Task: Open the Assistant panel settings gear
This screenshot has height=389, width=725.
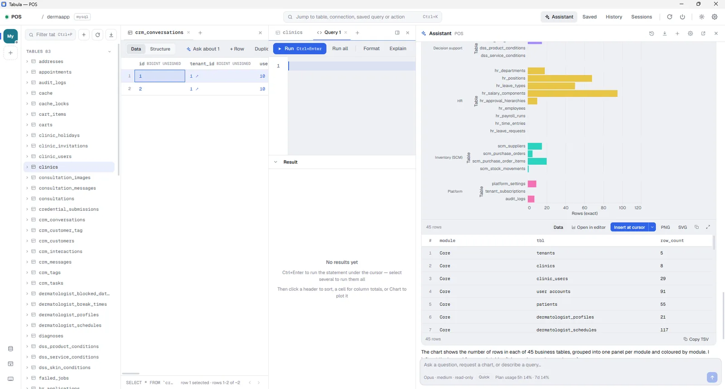Action: pos(690,33)
